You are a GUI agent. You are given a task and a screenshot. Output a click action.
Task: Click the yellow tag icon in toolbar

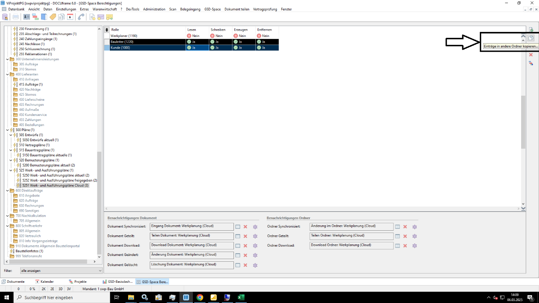click(x=53, y=17)
